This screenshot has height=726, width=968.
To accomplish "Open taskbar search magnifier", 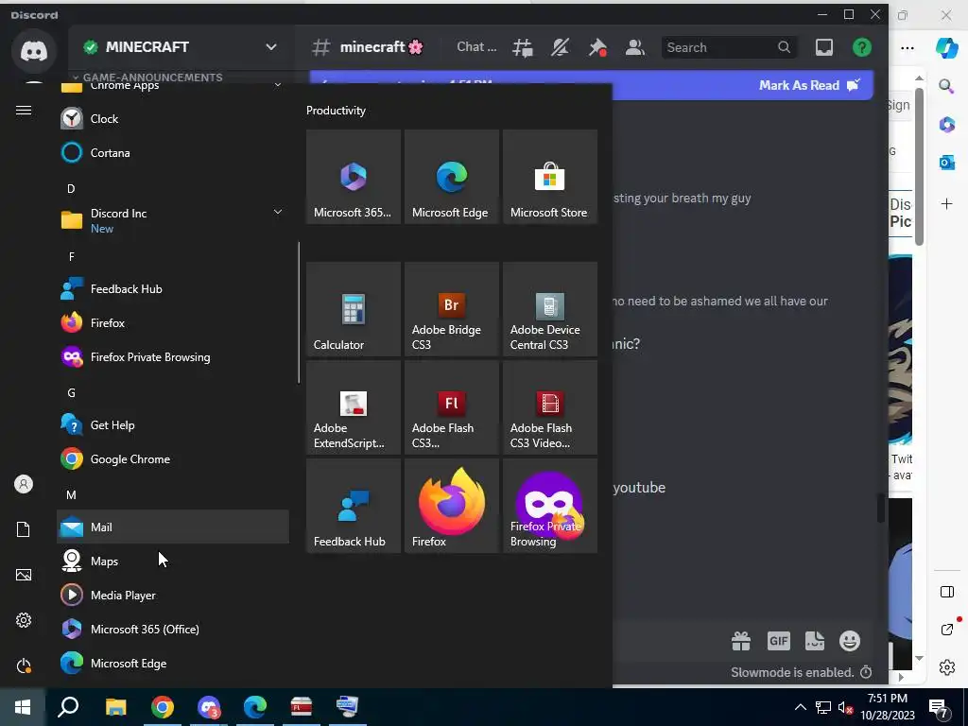I will (68, 706).
